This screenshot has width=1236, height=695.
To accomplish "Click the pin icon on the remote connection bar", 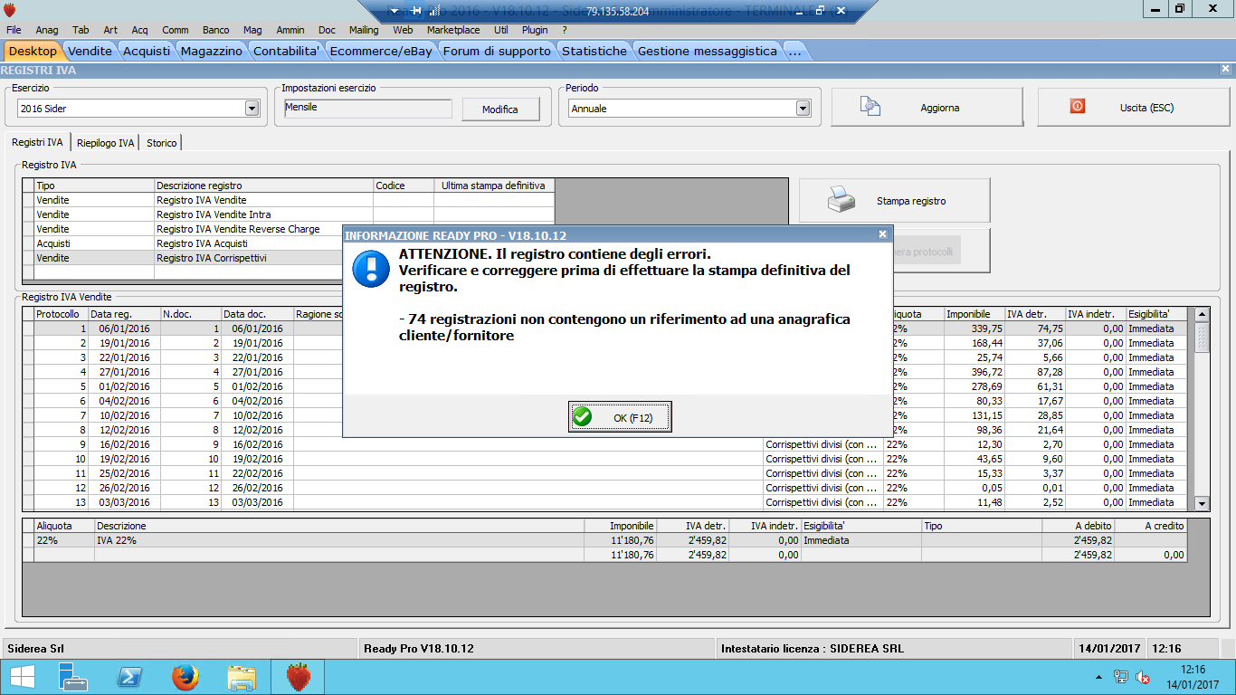I will [x=417, y=11].
